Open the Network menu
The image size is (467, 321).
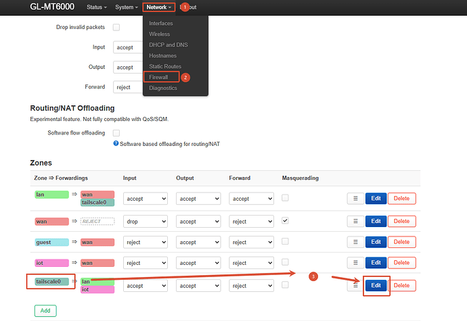pos(158,7)
